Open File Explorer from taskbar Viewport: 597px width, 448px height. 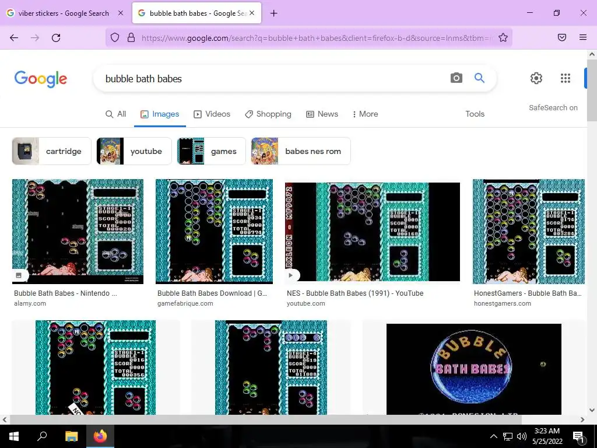71,436
